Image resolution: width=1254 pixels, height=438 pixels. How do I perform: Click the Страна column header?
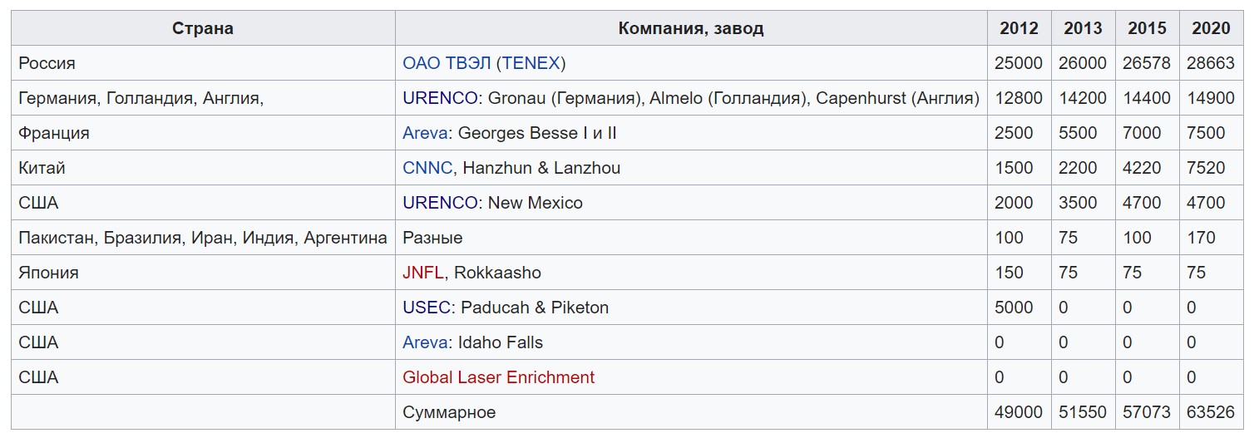tap(203, 28)
